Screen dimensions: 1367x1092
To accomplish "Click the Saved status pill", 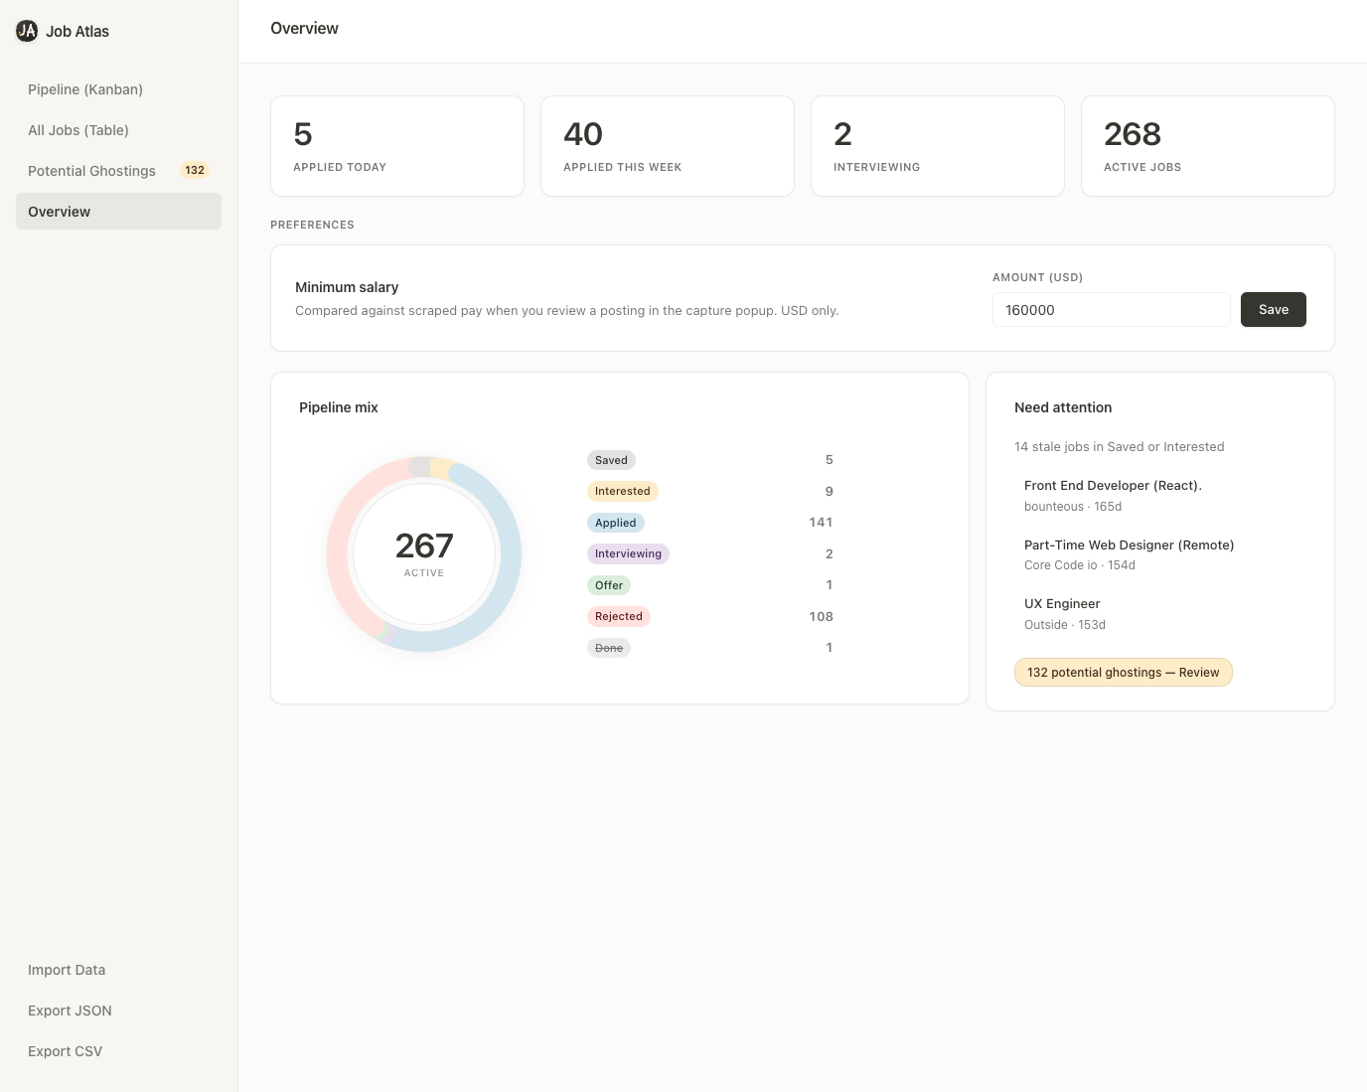I will pyautogui.click(x=611, y=460).
